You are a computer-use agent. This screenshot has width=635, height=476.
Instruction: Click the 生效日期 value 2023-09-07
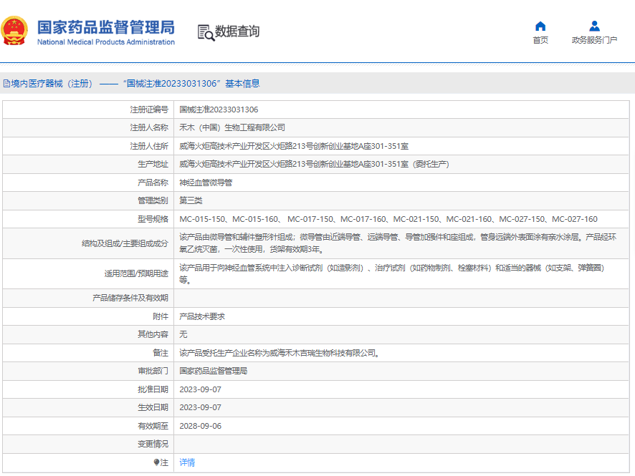(x=201, y=407)
